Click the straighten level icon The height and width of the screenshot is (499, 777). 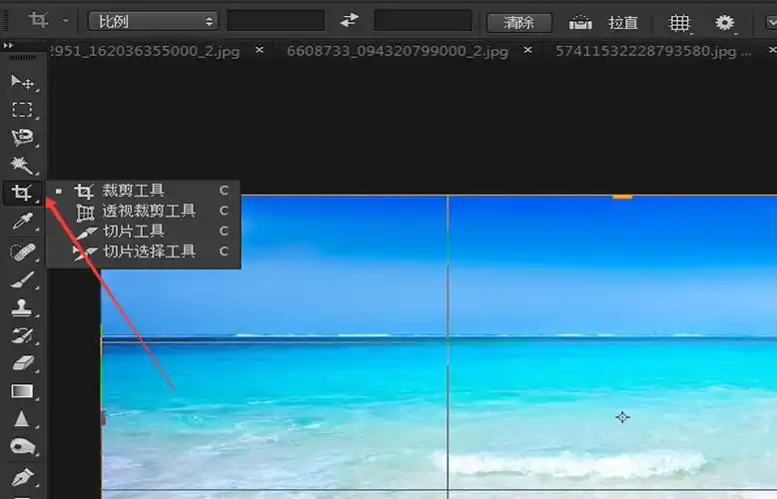tap(580, 22)
